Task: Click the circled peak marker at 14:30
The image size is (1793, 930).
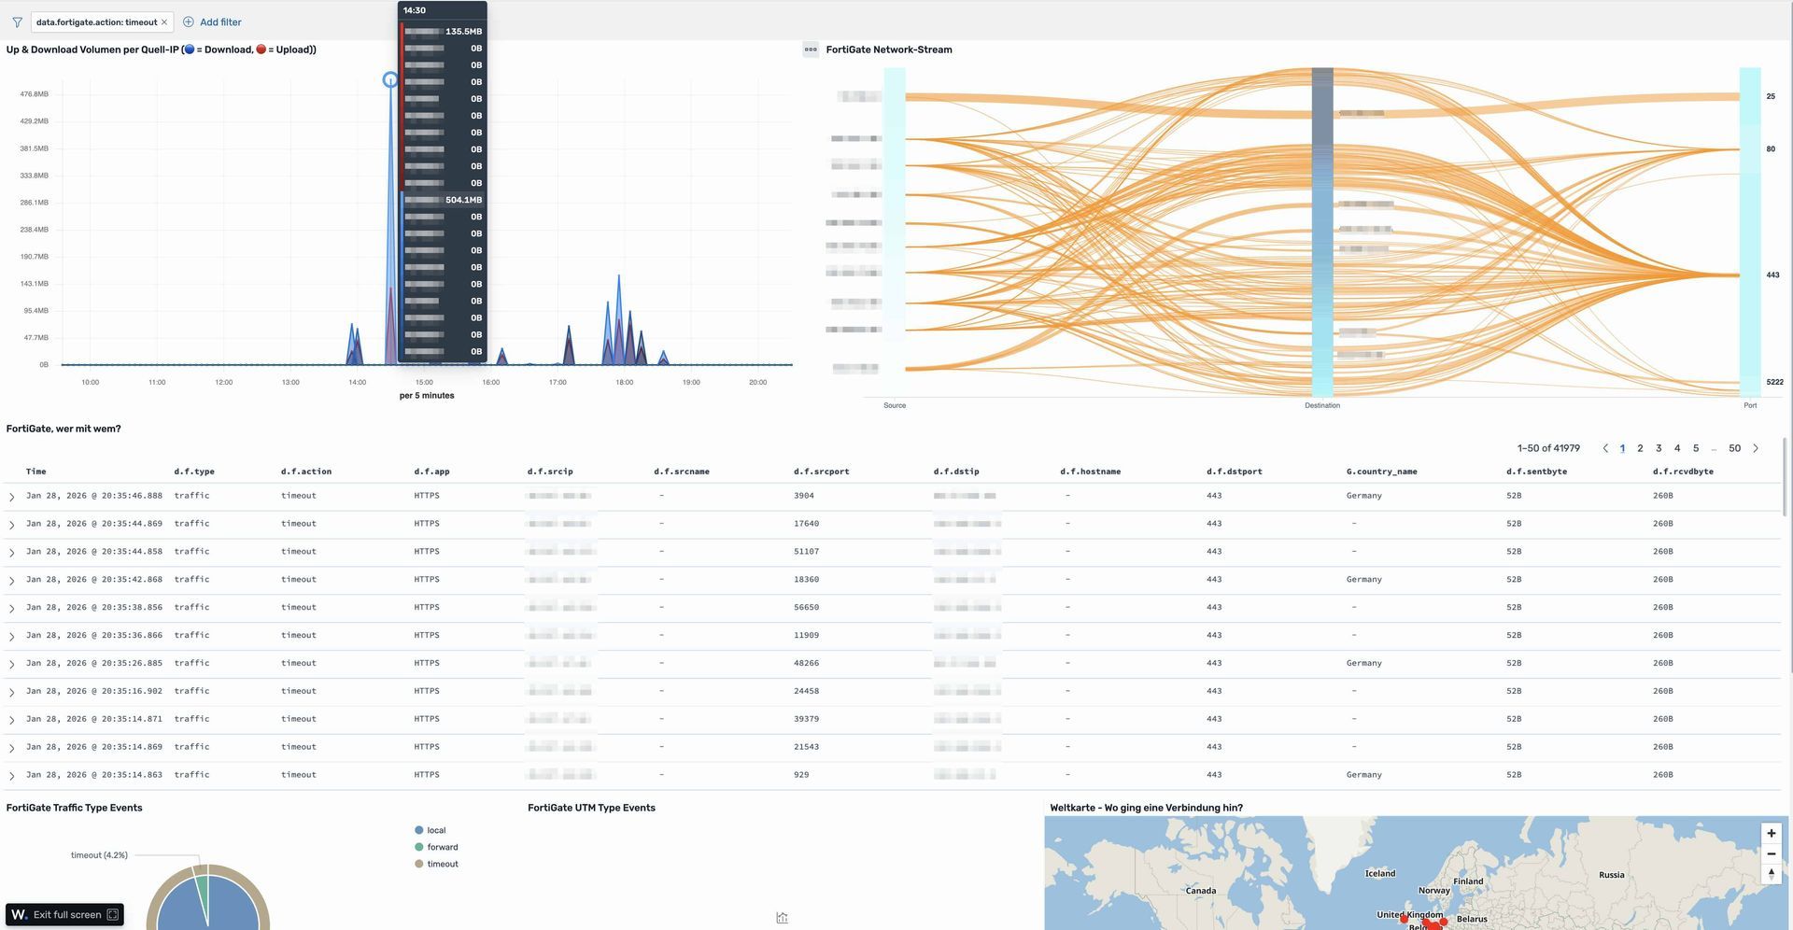Action: (x=390, y=80)
